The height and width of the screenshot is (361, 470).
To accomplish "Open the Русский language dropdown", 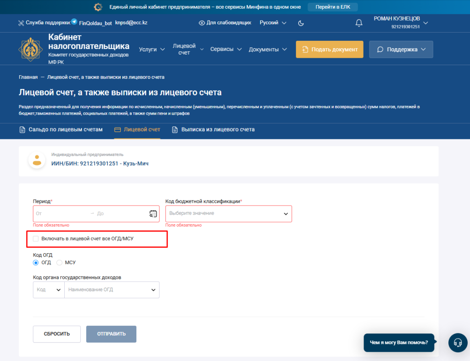I will [x=273, y=22].
